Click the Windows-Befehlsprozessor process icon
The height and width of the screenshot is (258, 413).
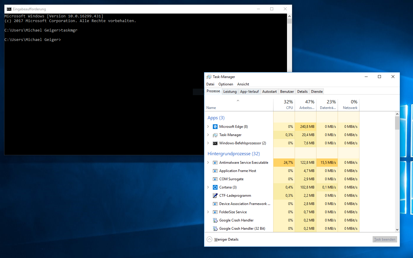pyautogui.click(x=215, y=143)
